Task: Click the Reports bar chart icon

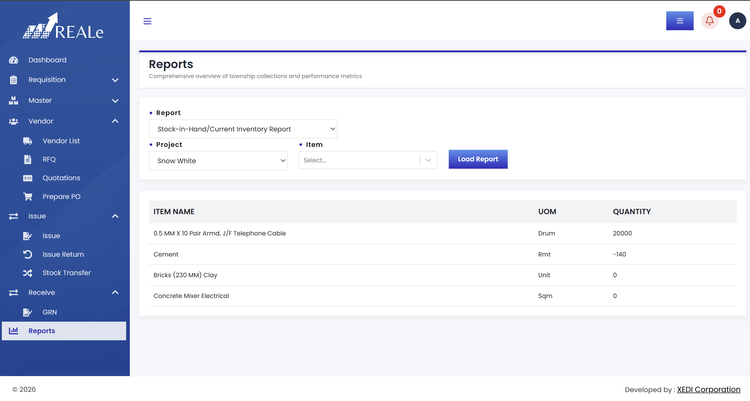Action: pyautogui.click(x=13, y=331)
